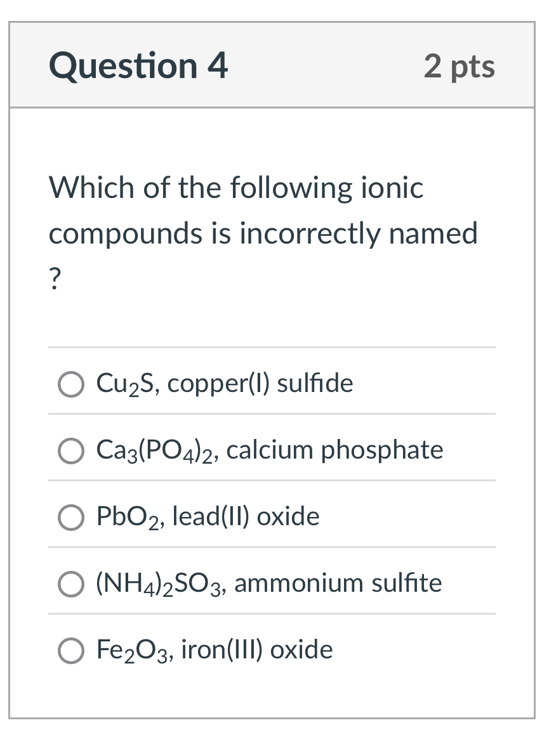Screen dimensions: 556x751
Task: Click the Cu2S formula text
Action: (x=124, y=383)
